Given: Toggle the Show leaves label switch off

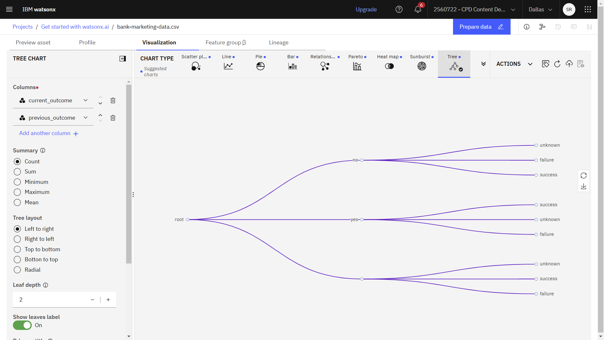Looking at the screenshot, I should 22,326.
